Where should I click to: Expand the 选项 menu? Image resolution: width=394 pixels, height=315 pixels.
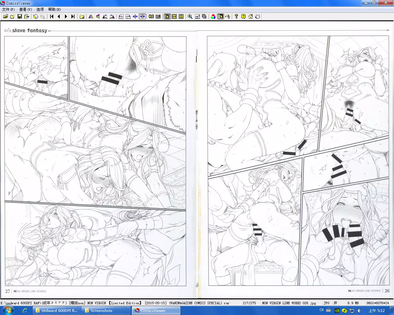(40, 10)
